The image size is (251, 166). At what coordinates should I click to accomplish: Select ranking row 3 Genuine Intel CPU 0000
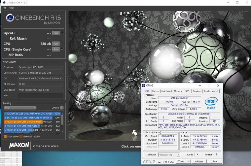click(x=32, y=122)
